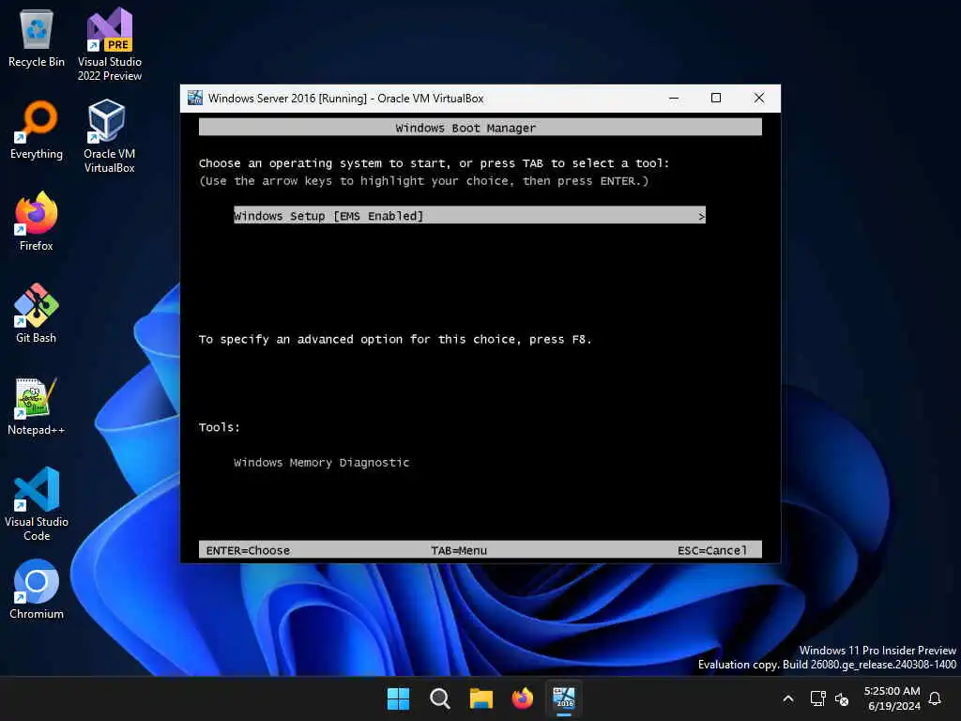Viewport: 961px width, 721px height.
Task: Click the arrow at end of boot entry
Action: [702, 216]
